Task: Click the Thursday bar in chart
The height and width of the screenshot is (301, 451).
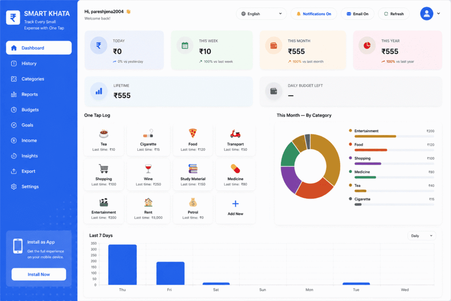Action: pyautogui.click(x=122, y=265)
